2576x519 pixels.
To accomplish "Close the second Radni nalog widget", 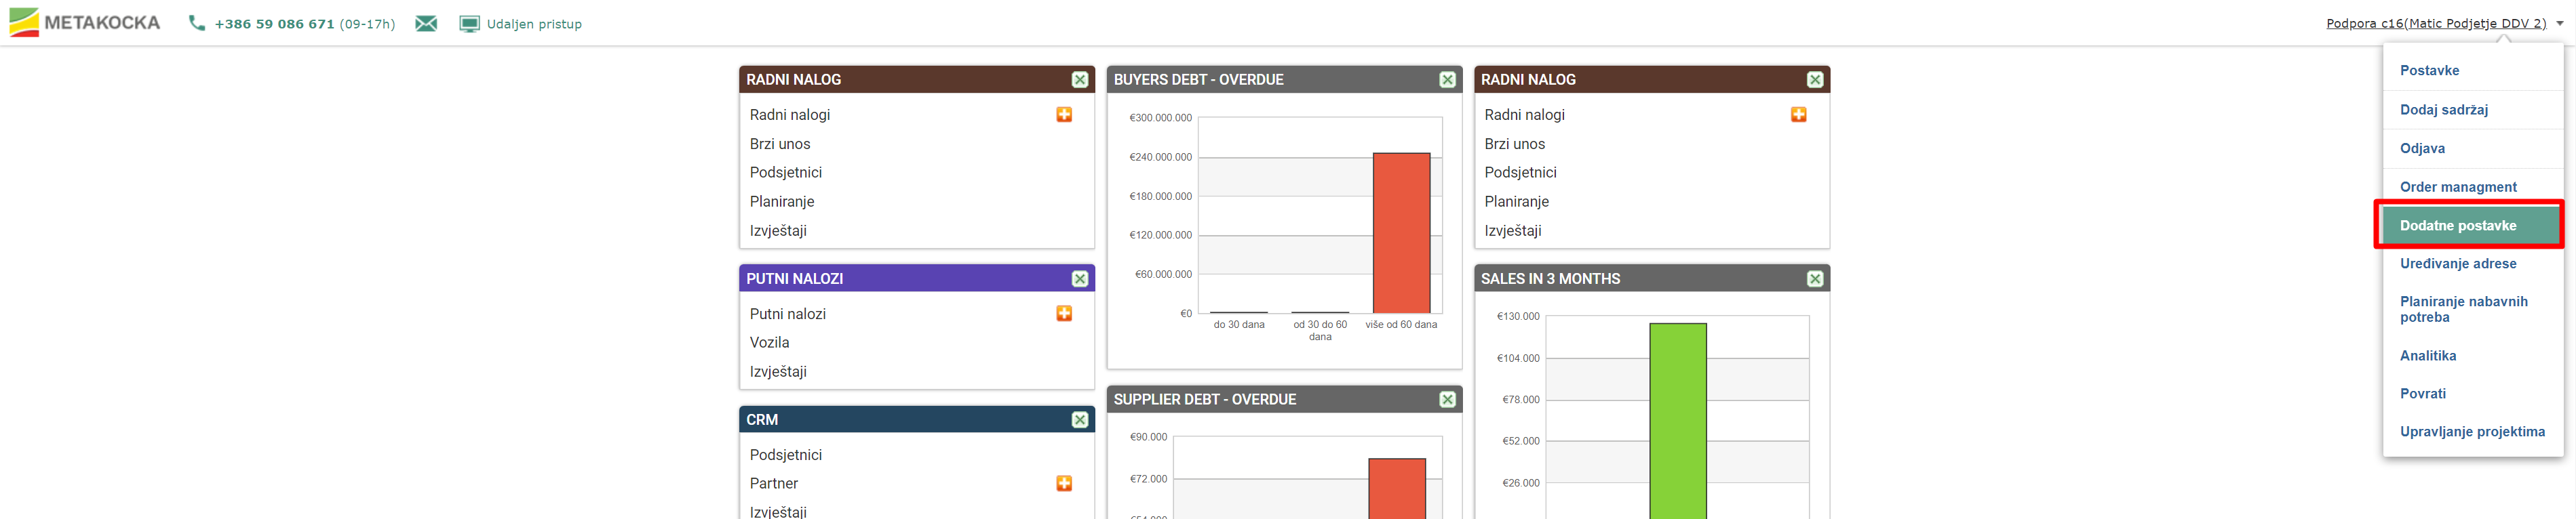I will pos(1815,80).
